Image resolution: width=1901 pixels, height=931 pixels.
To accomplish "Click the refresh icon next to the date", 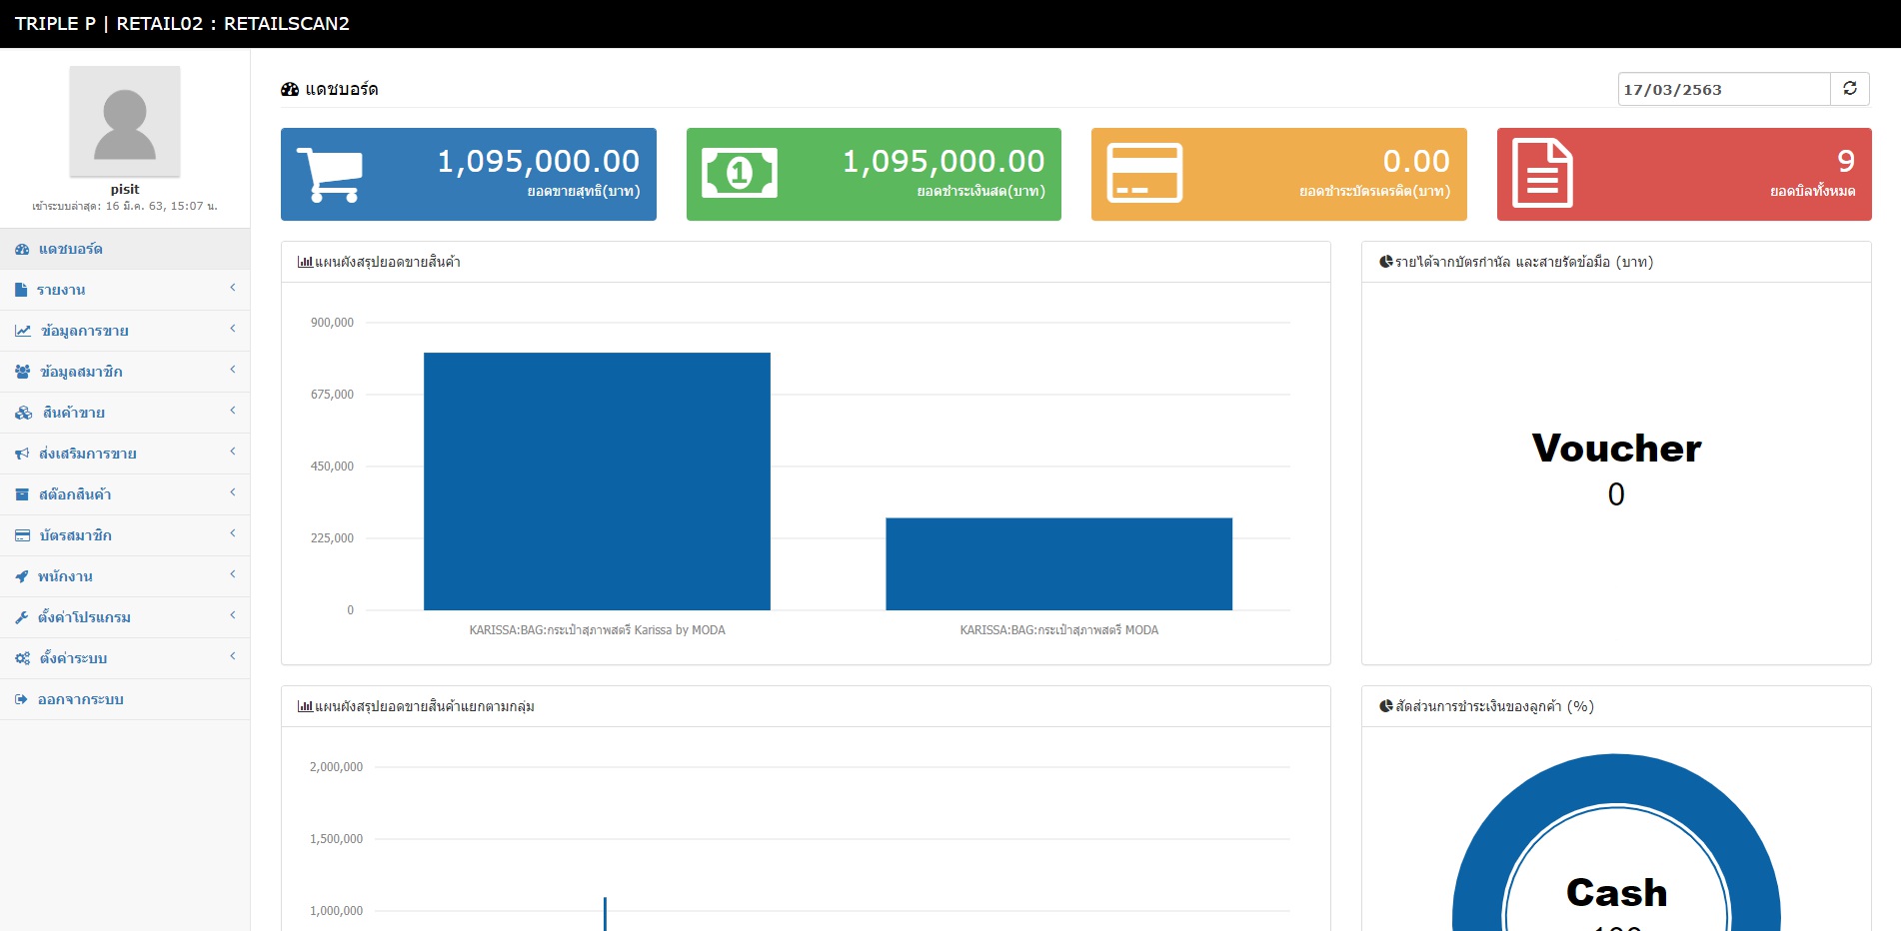I will (1850, 89).
